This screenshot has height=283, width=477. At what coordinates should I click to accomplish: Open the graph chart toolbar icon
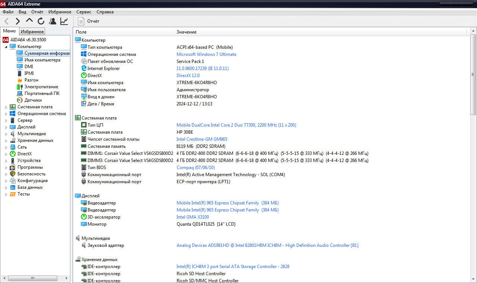(64, 21)
